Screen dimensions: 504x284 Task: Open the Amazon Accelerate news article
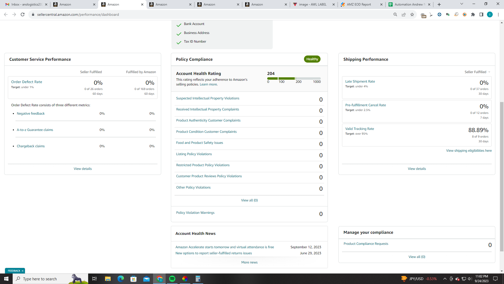coord(225,247)
